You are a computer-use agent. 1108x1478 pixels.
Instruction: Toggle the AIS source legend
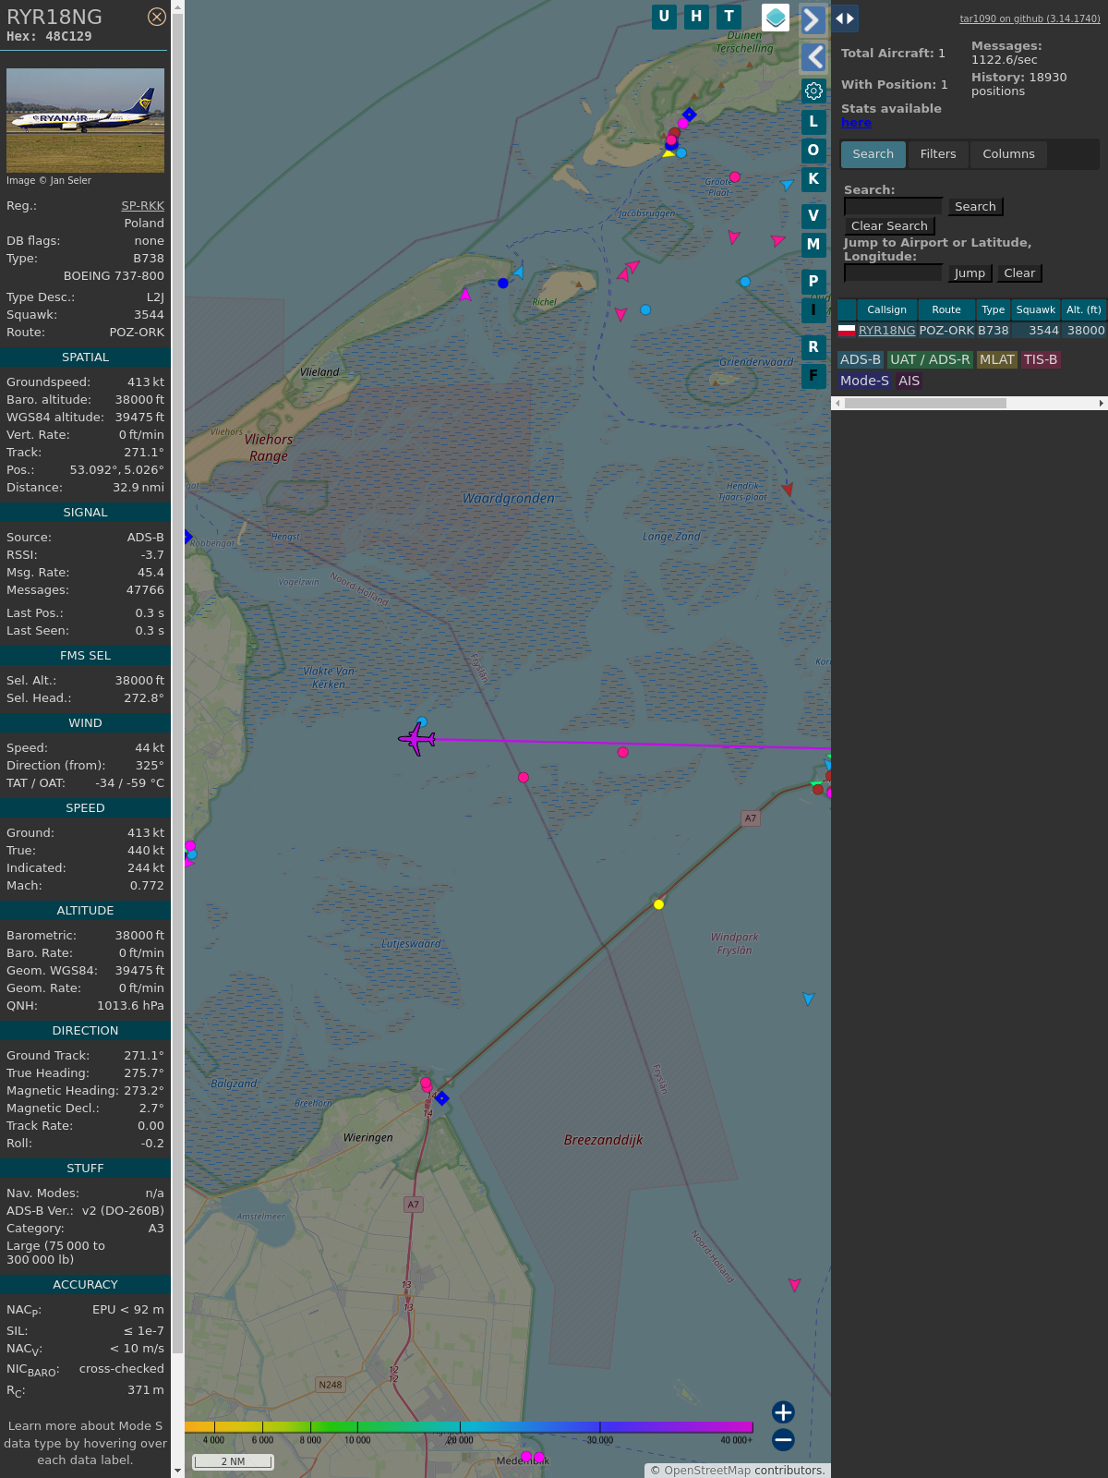coord(909,381)
